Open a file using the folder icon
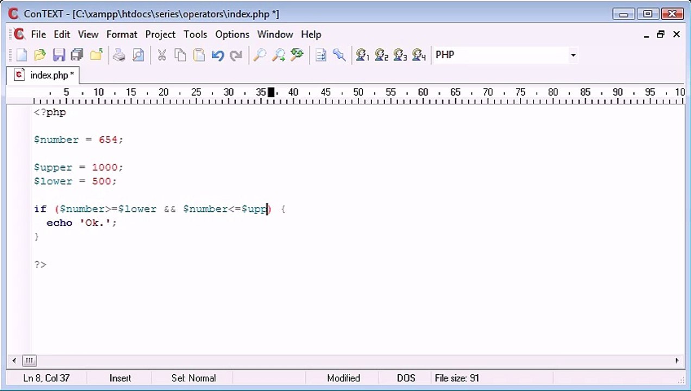 (x=40, y=55)
